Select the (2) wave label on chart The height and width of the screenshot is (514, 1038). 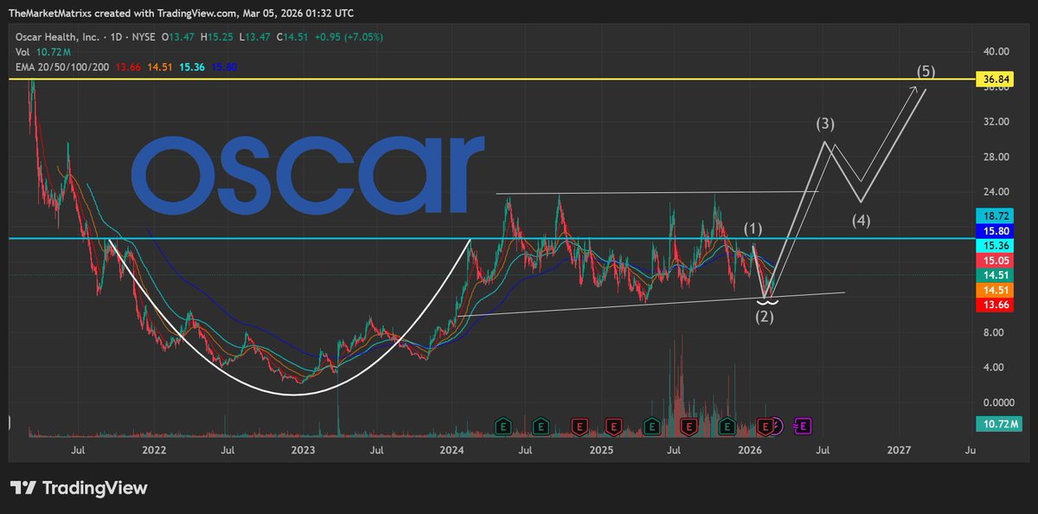pos(765,317)
